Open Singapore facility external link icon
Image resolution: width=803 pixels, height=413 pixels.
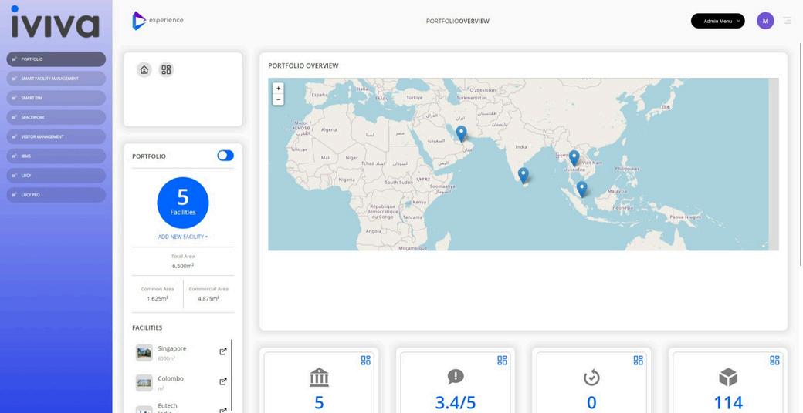(223, 351)
